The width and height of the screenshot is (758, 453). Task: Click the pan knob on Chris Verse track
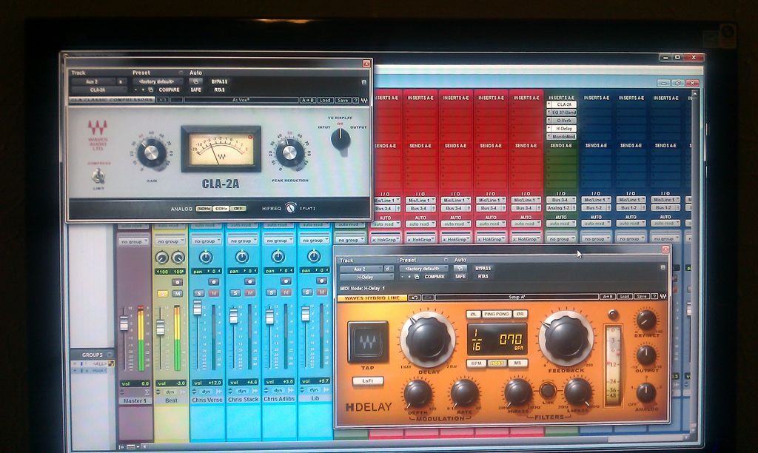coord(206,257)
